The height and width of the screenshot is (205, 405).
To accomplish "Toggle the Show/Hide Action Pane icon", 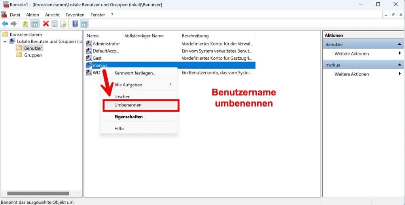I will click(84, 24).
